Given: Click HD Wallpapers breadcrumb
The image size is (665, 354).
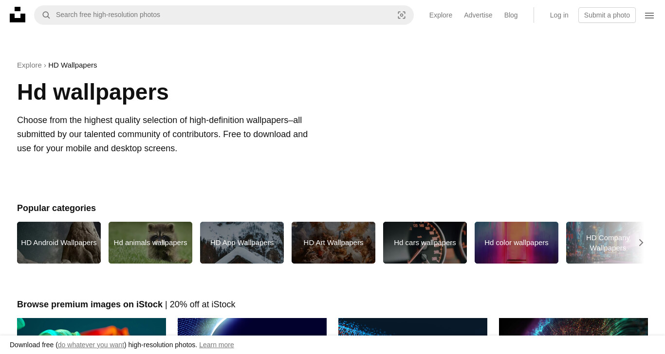Looking at the screenshot, I should pyautogui.click(x=73, y=65).
